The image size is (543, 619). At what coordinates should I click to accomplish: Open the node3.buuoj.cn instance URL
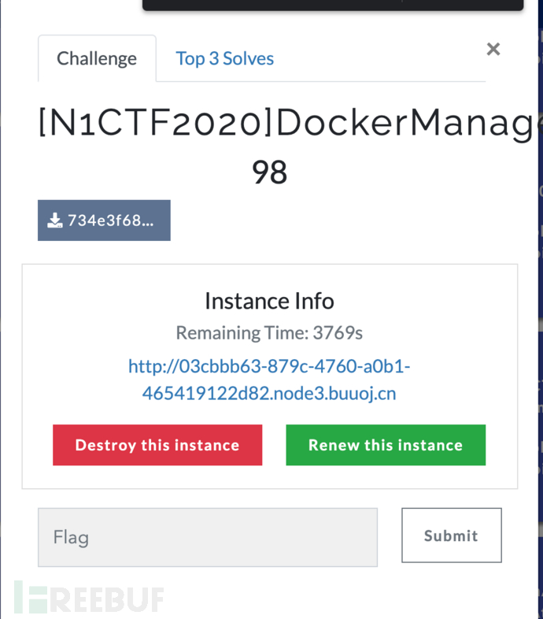(269, 380)
